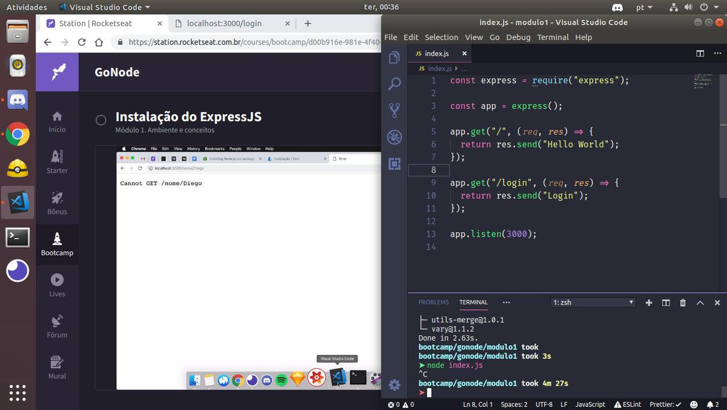Mark Instalação do ExpressJS lesson as complete
The image size is (727, 410).
[x=101, y=120]
